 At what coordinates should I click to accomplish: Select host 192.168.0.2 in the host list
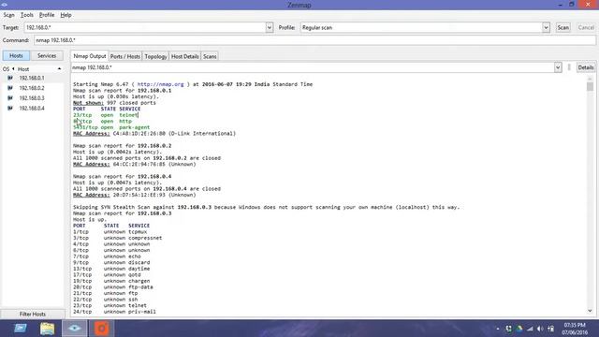click(32, 88)
